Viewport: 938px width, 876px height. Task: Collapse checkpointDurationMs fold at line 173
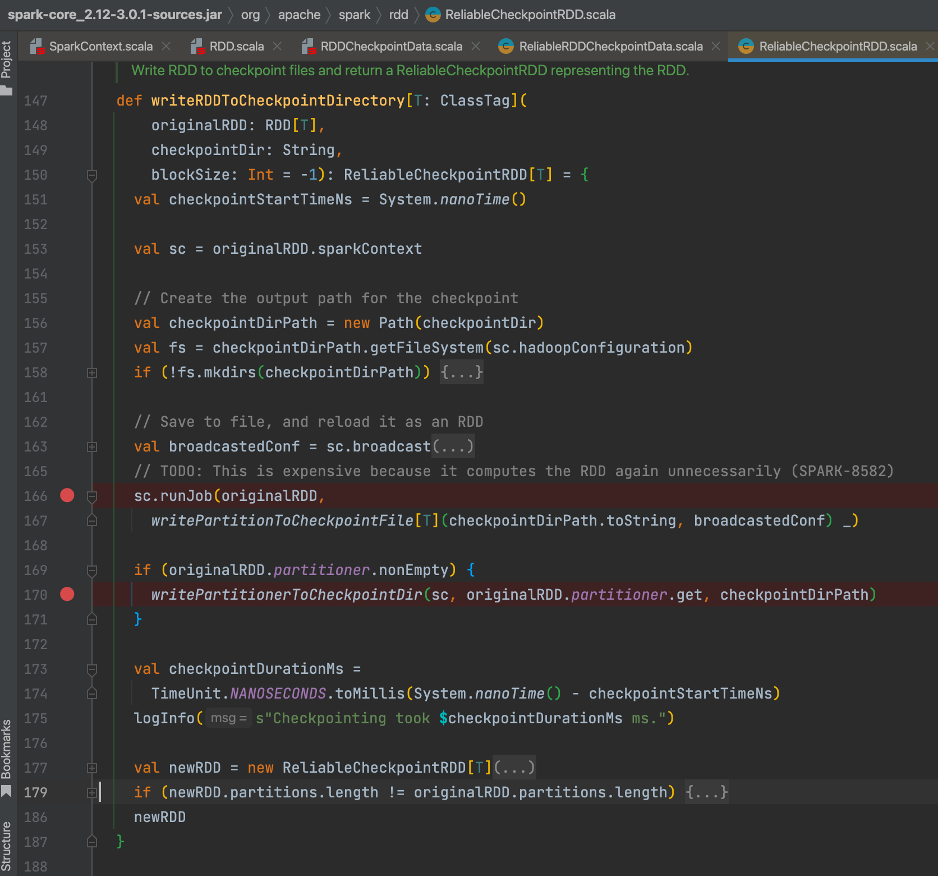point(92,669)
